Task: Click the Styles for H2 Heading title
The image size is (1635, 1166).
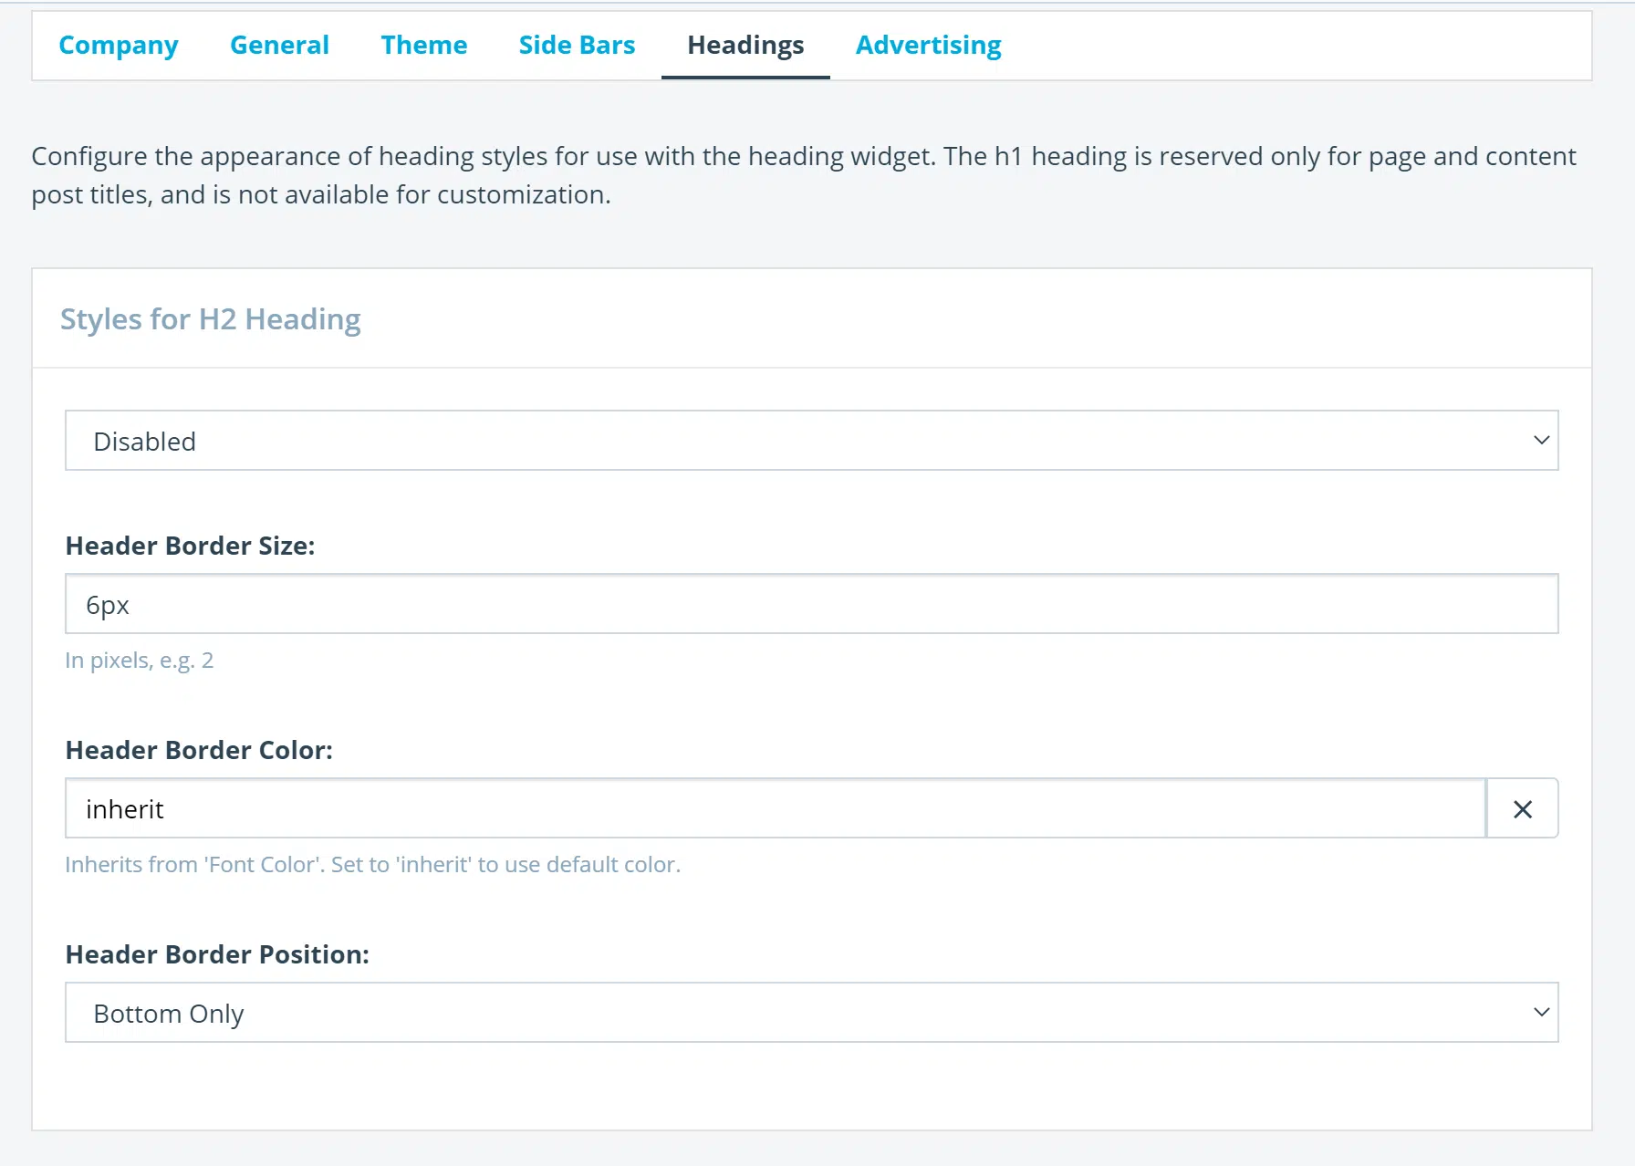Action: pyautogui.click(x=210, y=319)
